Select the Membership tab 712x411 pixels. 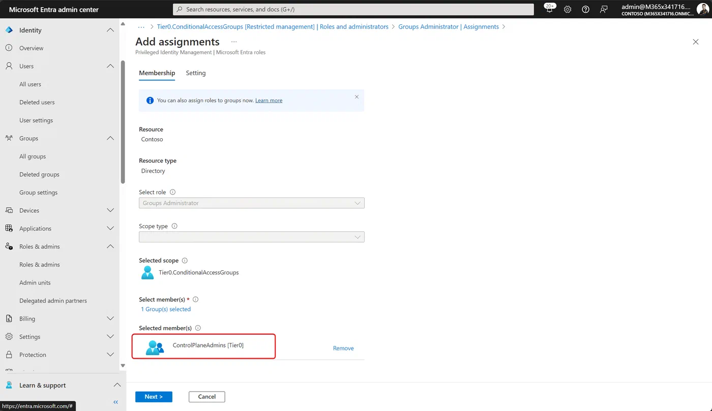tap(157, 73)
